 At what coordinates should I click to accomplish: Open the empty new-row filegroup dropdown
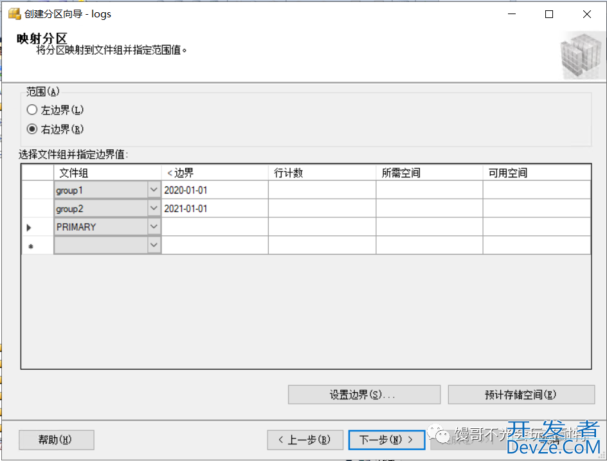point(154,245)
